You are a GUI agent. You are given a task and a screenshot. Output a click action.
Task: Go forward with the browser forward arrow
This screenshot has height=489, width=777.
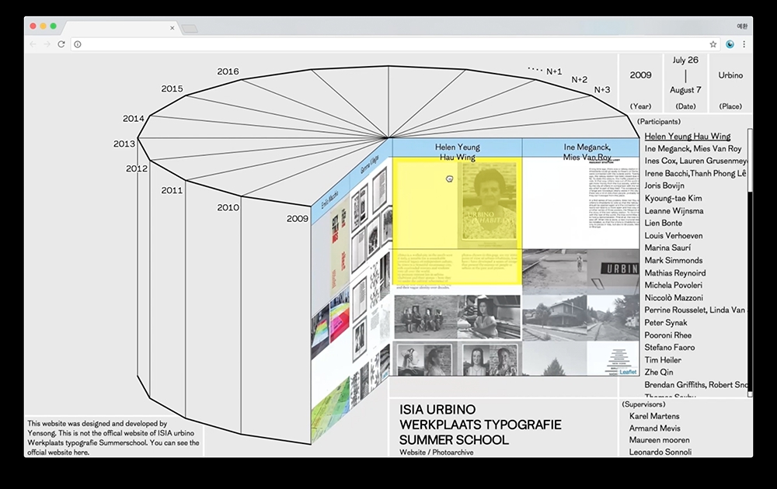[x=47, y=44]
